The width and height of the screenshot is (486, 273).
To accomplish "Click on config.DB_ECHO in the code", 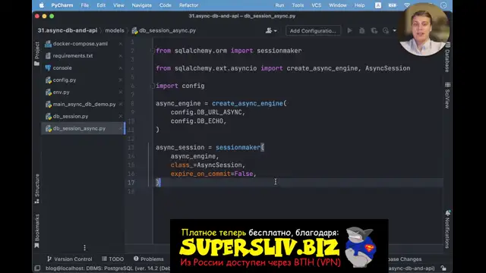I will tap(198, 121).
